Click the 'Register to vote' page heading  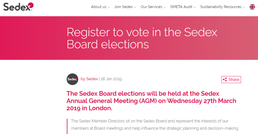pos(142,38)
